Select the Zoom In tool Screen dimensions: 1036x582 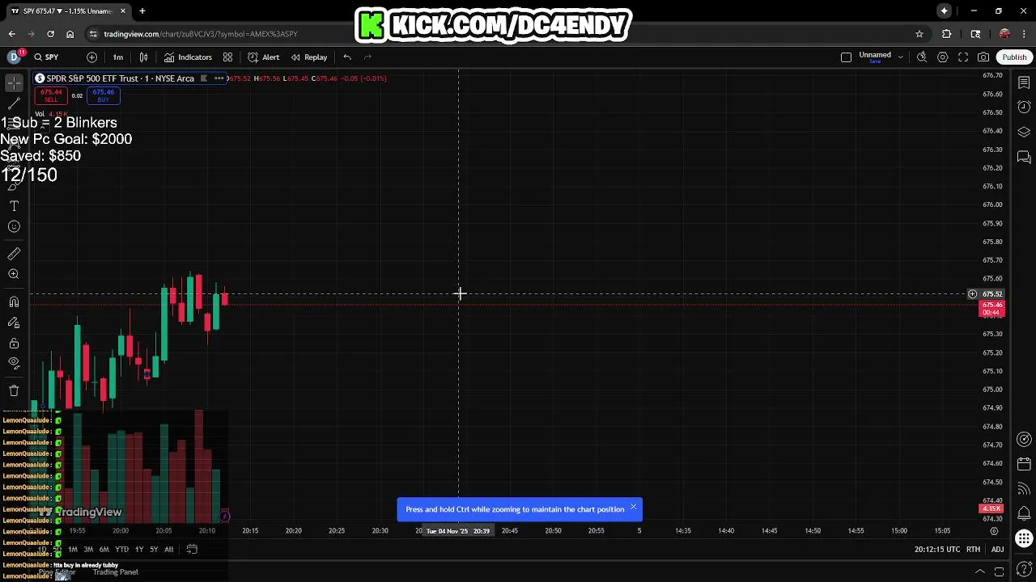click(14, 275)
